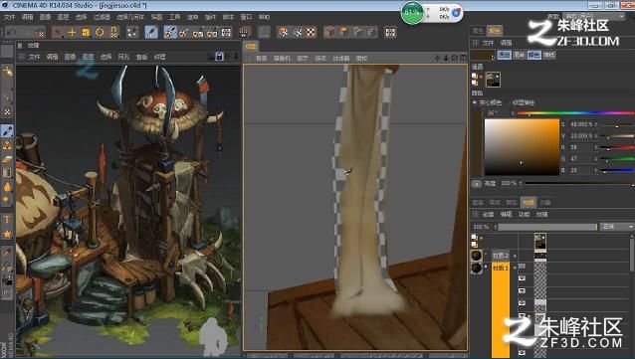Select the Eraser tool in the left palette
The width and height of the screenshot is (635, 359).
(7, 160)
